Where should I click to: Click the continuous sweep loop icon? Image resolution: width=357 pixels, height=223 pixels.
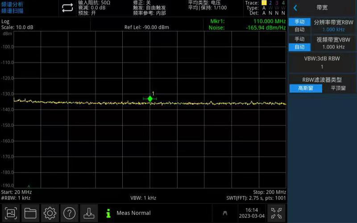click(x=67, y=8)
